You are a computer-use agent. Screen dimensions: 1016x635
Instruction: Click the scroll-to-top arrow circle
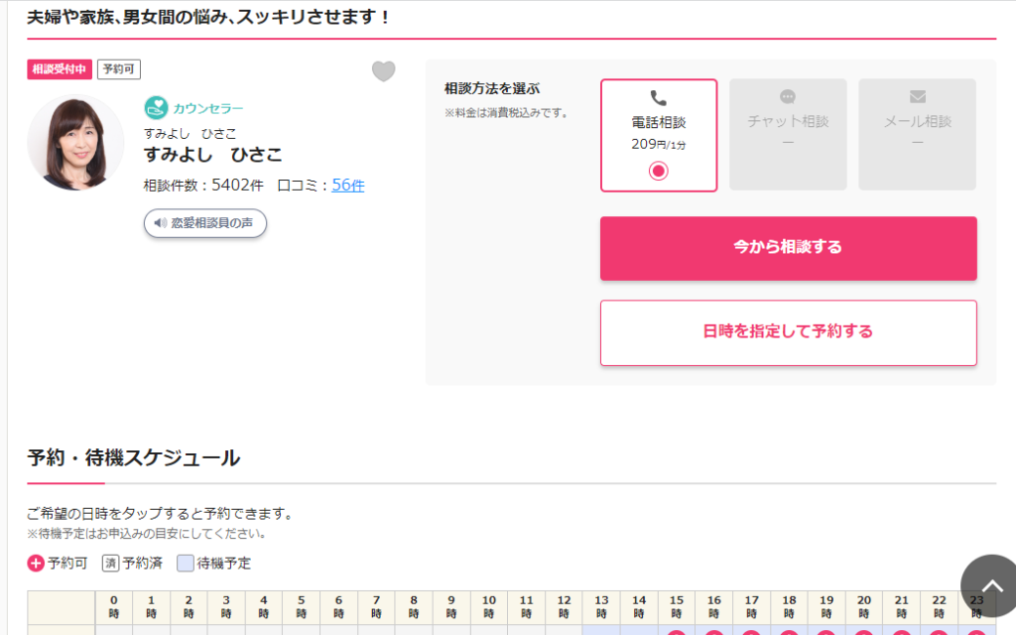[990, 585]
